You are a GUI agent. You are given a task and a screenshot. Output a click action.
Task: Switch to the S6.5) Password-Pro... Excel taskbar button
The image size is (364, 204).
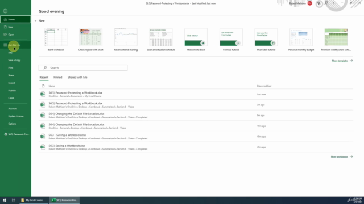click(64, 200)
